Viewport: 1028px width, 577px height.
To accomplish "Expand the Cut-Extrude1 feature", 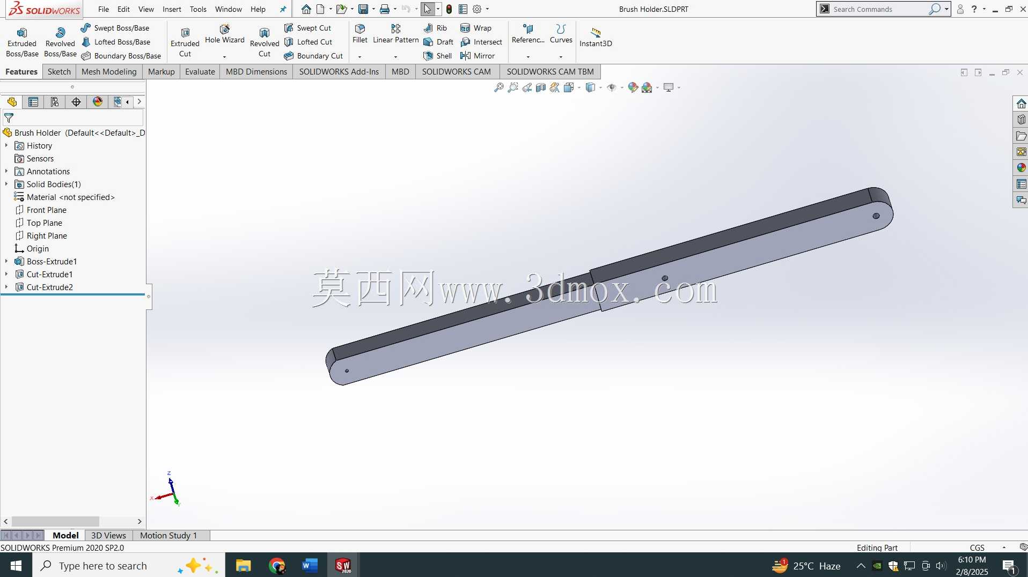I will pos(6,274).
